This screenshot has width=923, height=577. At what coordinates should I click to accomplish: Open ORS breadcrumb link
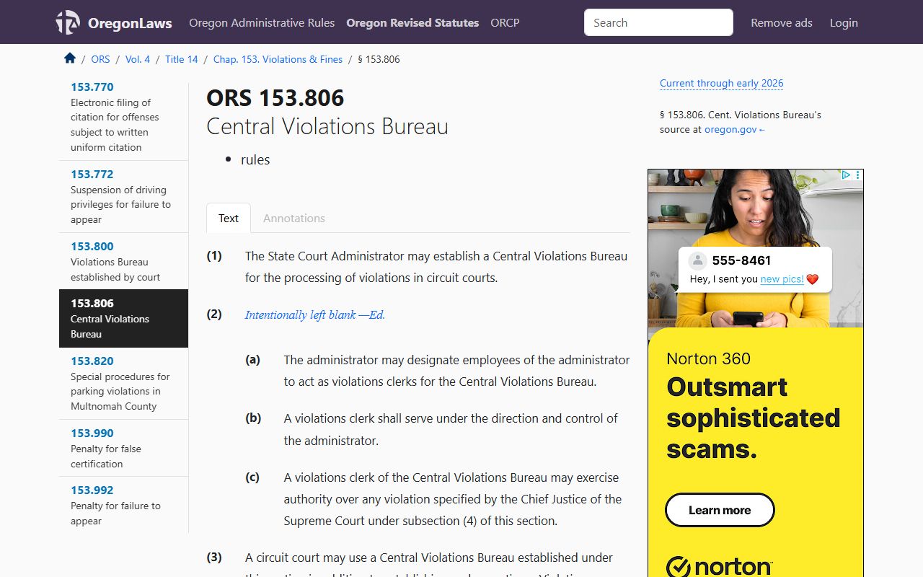[x=100, y=59]
